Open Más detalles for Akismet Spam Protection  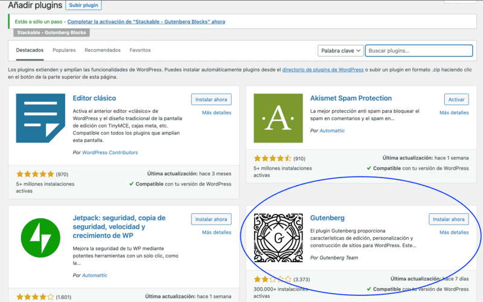point(453,112)
